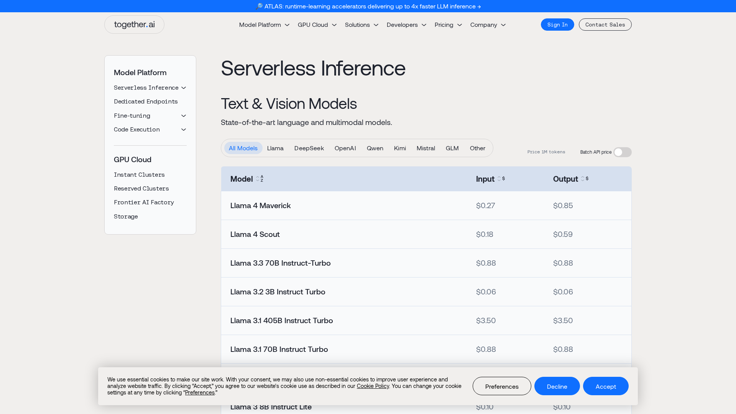Accept cookies in consent banner
Screen dimensions: 736x414
point(605,386)
